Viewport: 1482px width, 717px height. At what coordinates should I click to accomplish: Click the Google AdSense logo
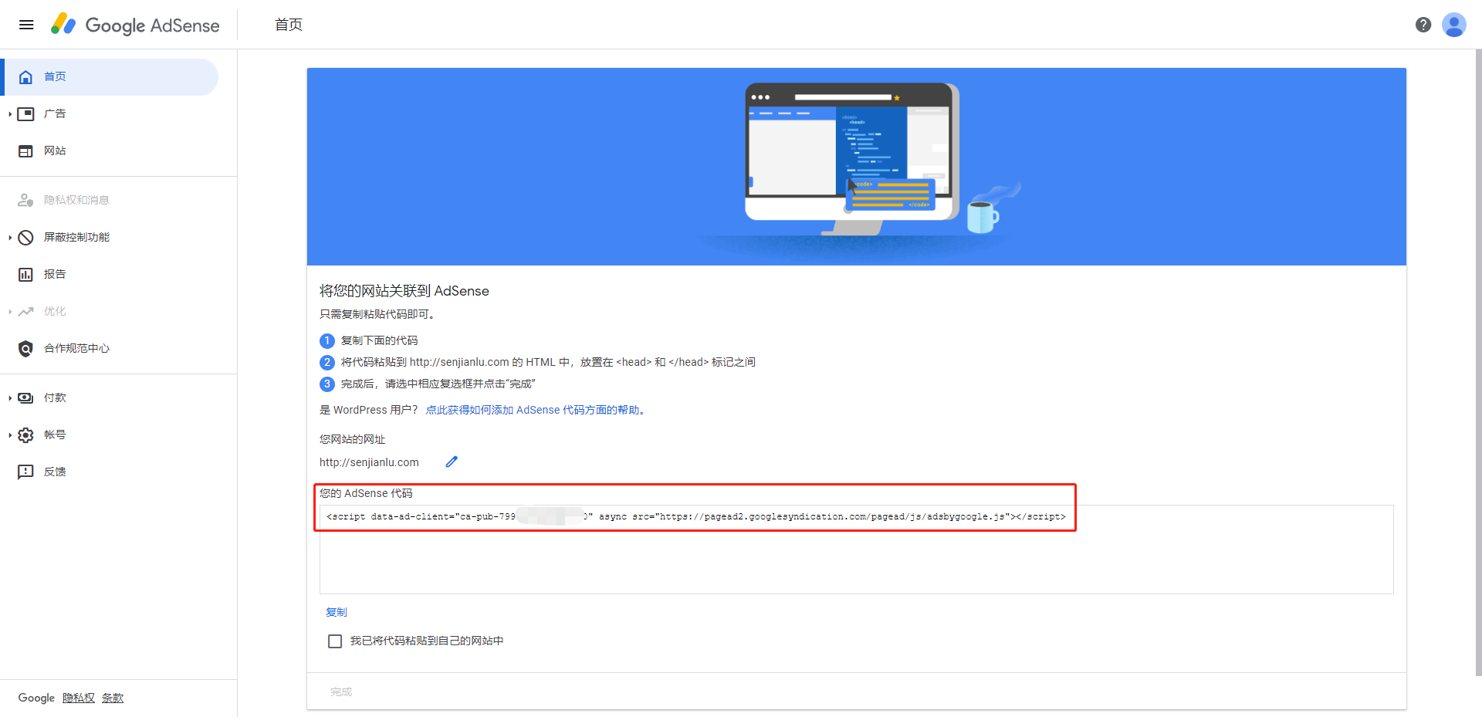pyautogui.click(x=135, y=25)
